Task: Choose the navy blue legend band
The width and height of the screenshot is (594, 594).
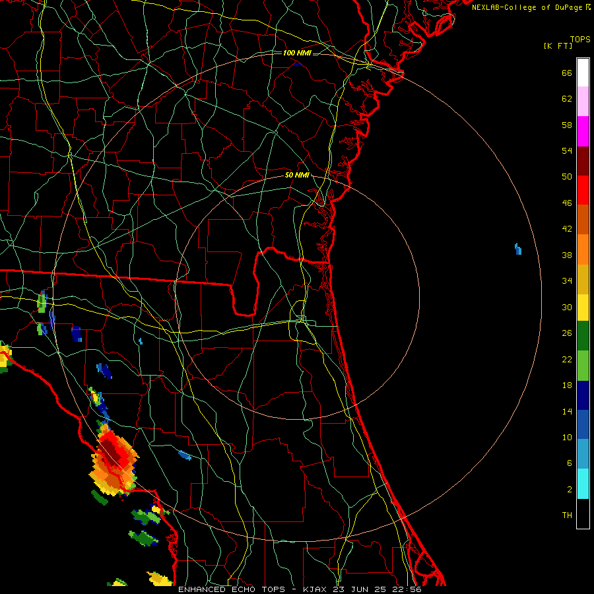Action: pos(583,395)
